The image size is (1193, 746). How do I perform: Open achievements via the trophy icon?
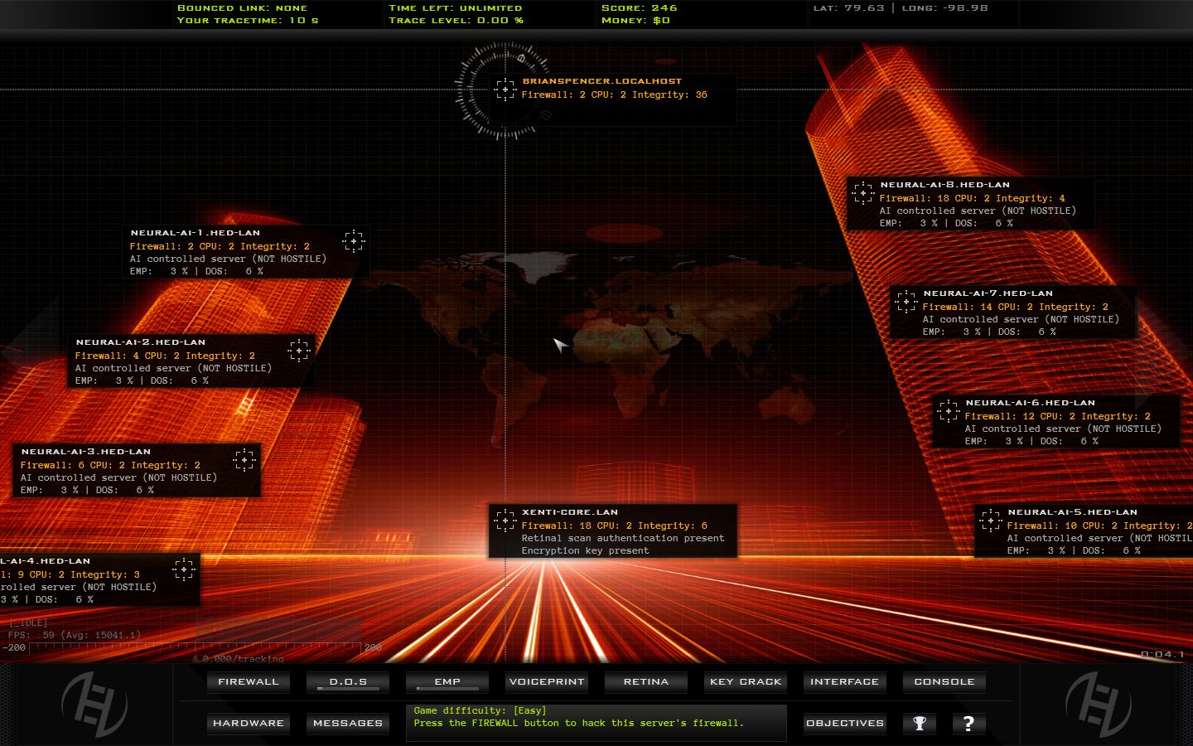[x=920, y=723]
